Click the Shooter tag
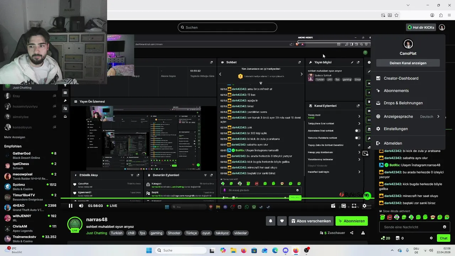This screenshot has height=256, width=455. [174, 233]
